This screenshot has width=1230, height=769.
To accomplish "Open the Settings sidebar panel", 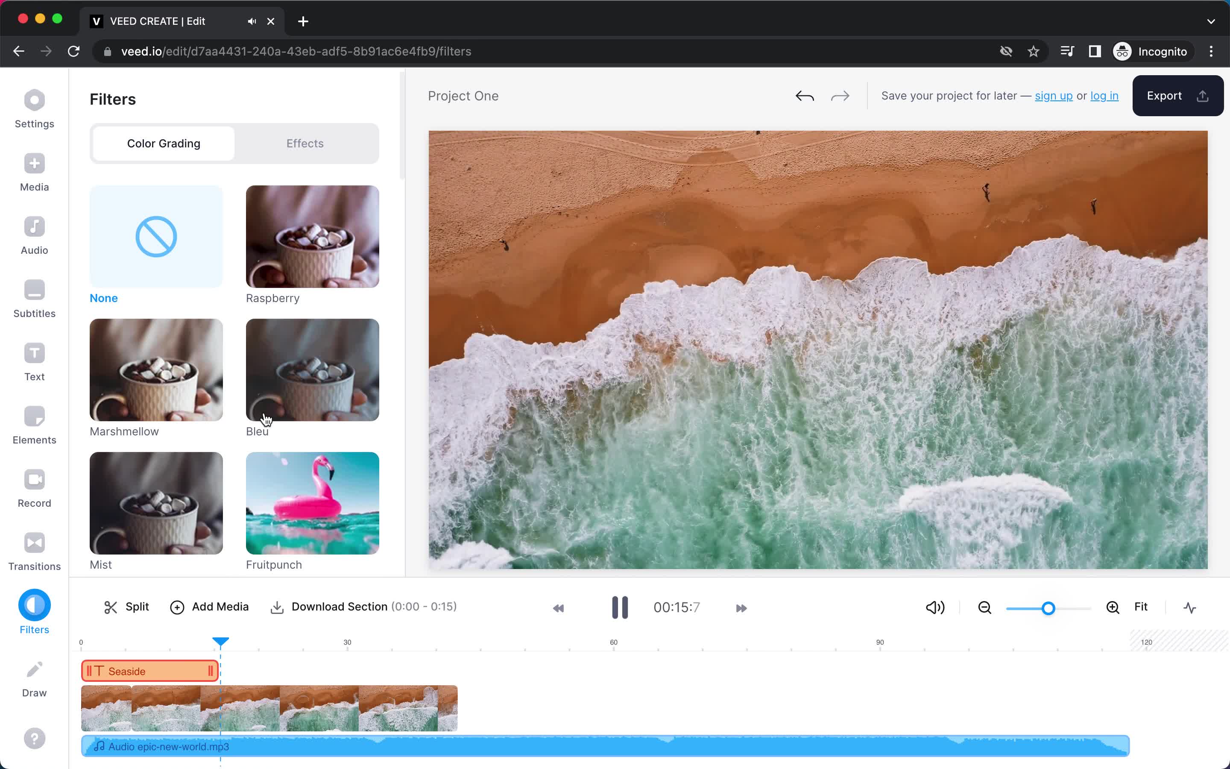I will tap(34, 109).
